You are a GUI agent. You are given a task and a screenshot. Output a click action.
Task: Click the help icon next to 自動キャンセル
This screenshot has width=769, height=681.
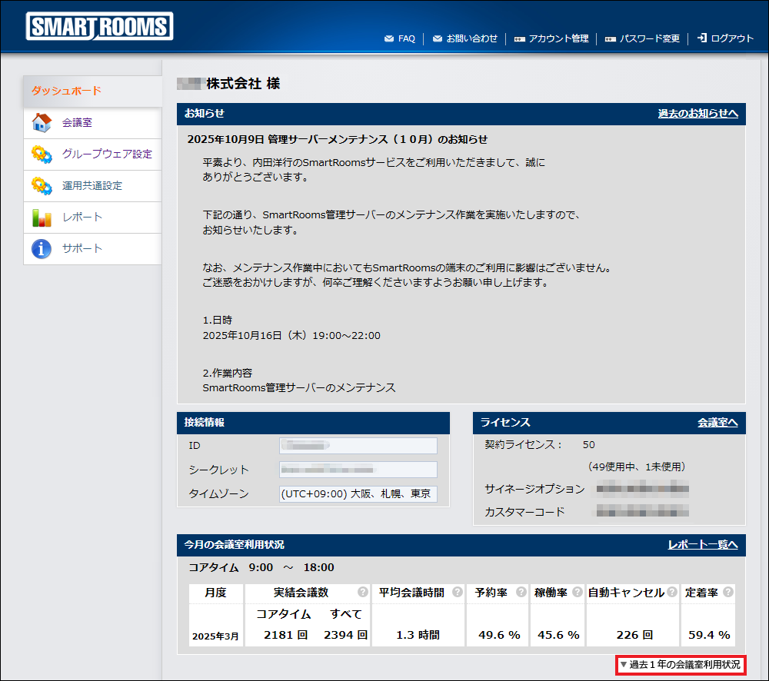[x=671, y=593]
